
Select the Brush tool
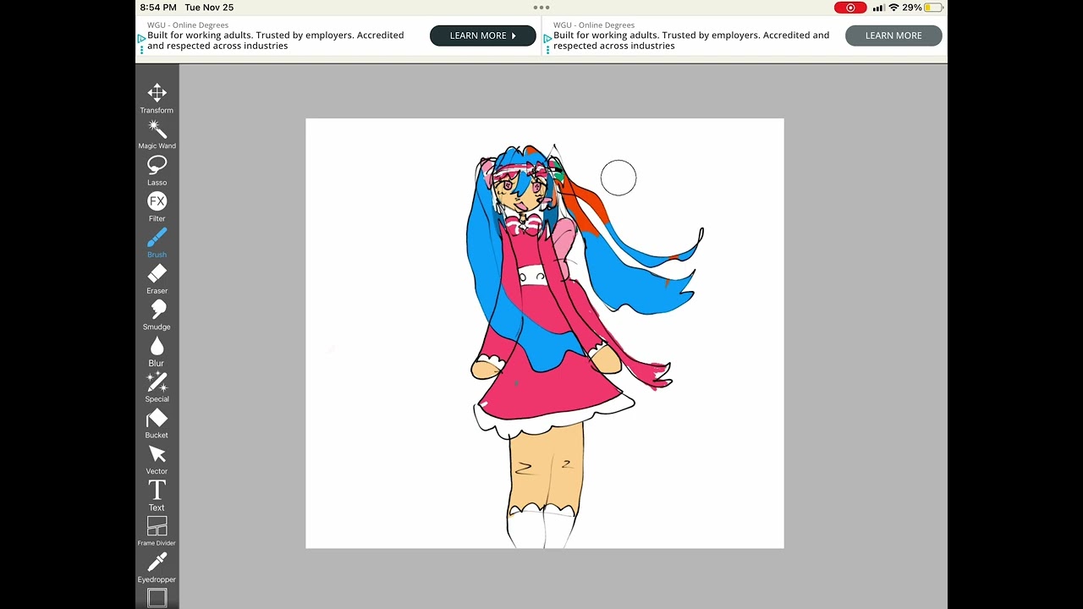click(x=157, y=244)
